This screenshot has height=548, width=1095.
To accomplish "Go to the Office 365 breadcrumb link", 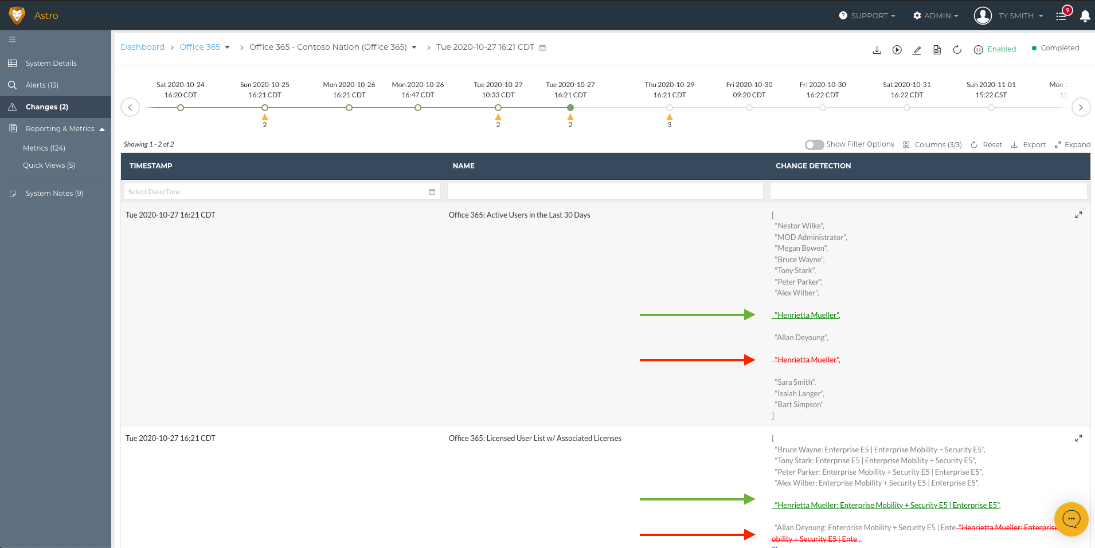I will (200, 47).
